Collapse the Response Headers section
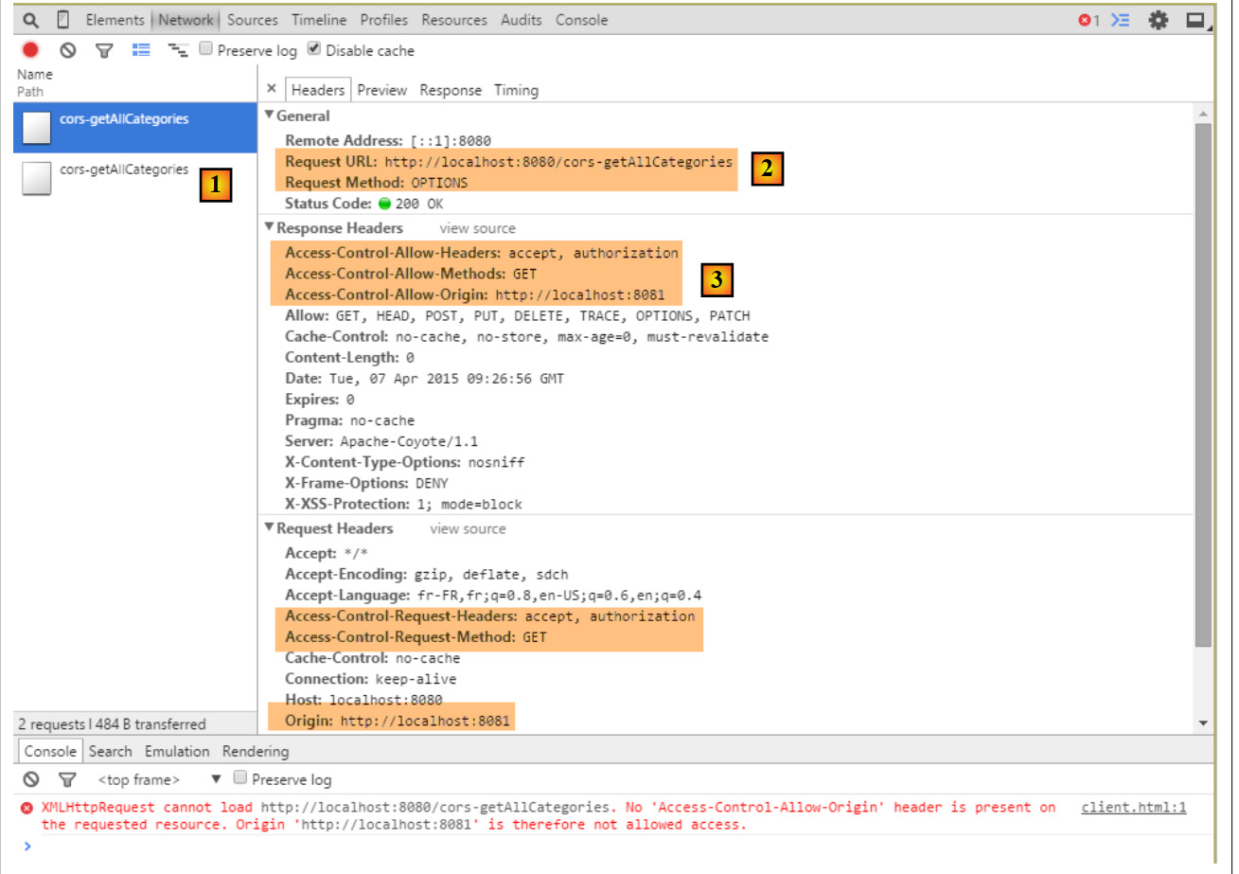Viewport: 1239px width, 874px height. tap(269, 228)
